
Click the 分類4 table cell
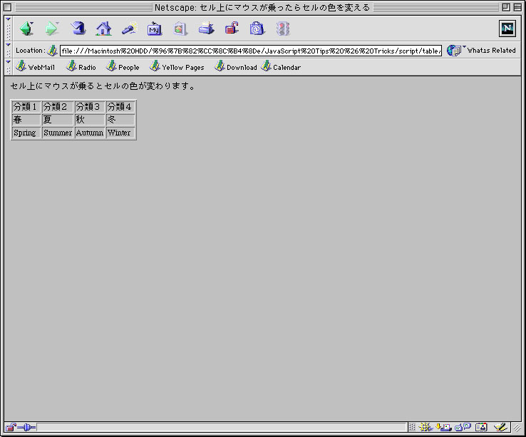[120, 107]
